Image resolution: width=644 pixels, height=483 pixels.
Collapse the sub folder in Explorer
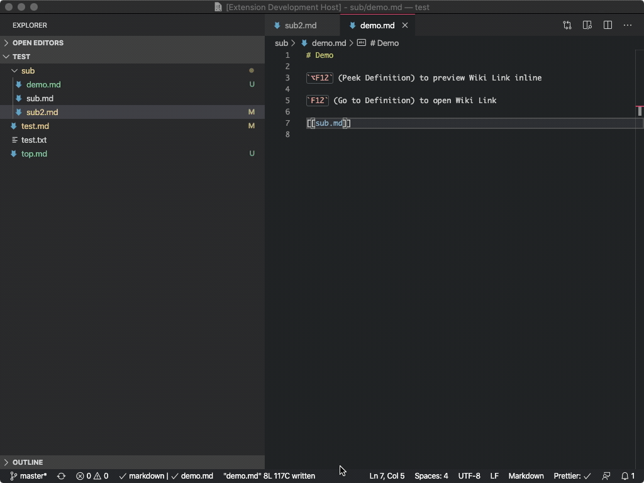[14, 70]
